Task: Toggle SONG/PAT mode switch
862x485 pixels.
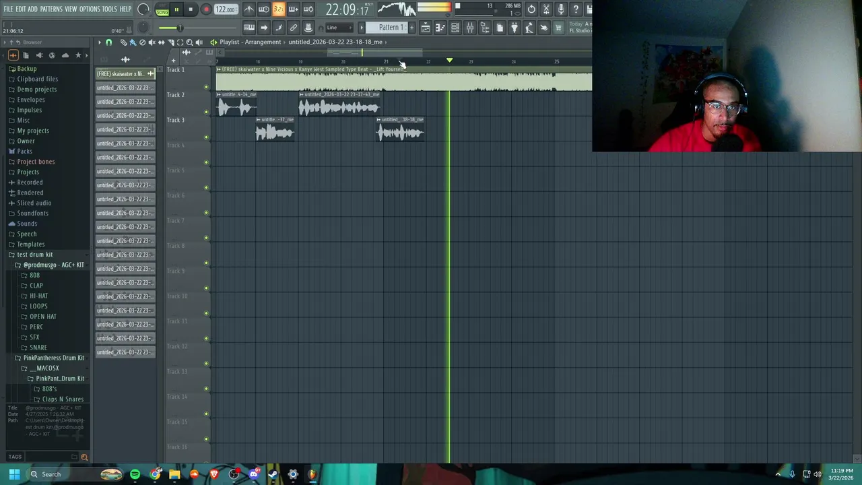Action: click(x=162, y=9)
